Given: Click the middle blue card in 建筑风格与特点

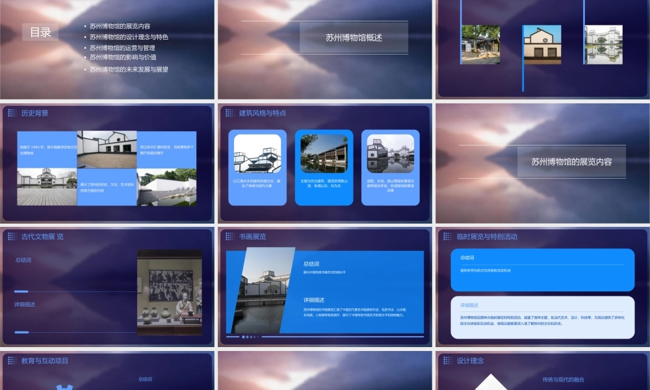Looking at the screenshot, I should 324,168.
